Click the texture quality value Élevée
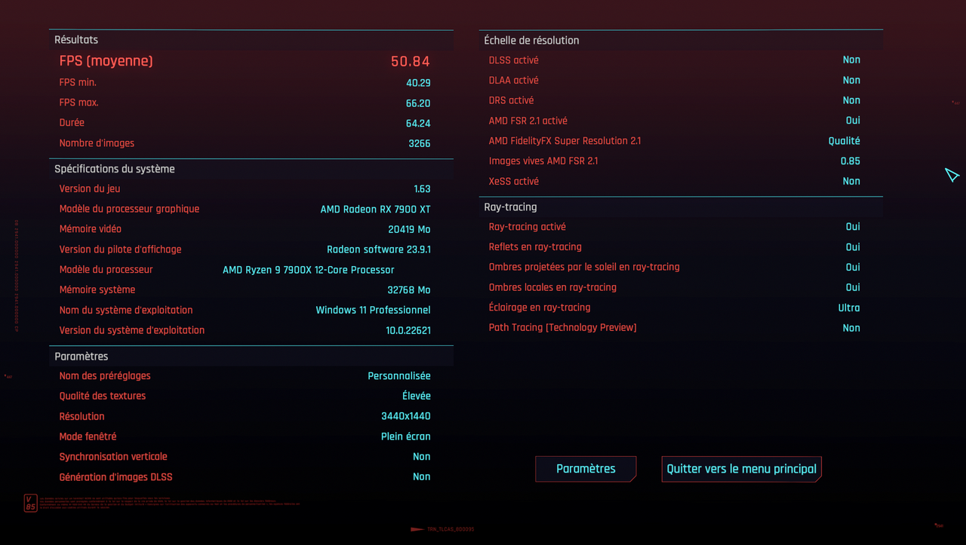The width and height of the screenshot is (966, 545). pos(417,396)
